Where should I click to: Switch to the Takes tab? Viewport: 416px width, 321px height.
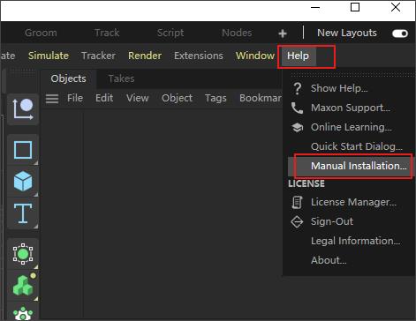point(121,78)
